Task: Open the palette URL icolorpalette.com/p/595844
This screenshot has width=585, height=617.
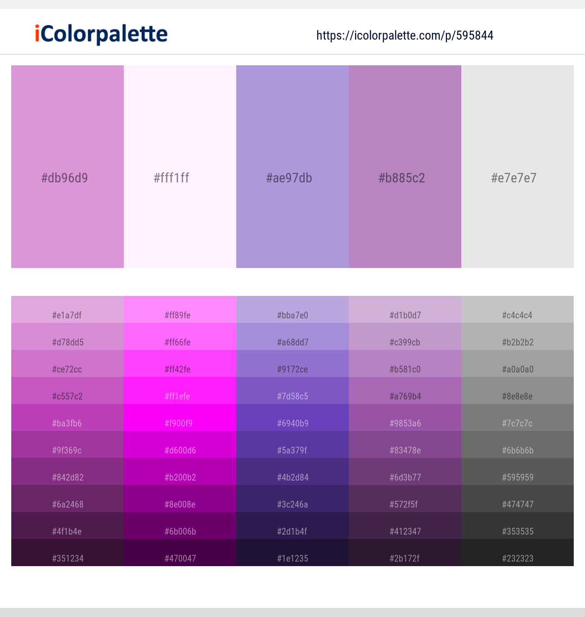Action: (405, 35)
